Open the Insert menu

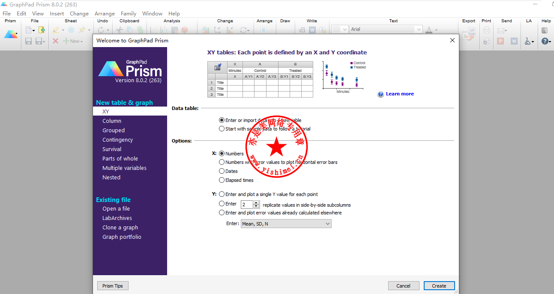[57, 14]
